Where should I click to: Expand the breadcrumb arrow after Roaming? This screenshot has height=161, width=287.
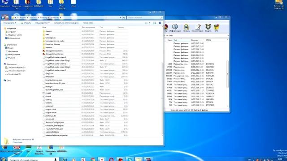[x=49, y=18]
